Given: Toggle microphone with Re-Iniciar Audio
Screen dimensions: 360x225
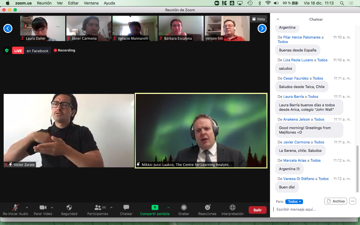Looking at the screenshot, I should coord(15,208).
